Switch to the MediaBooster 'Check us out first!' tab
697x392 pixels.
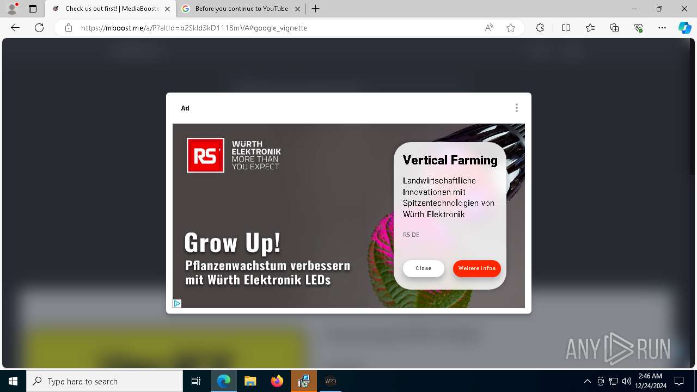pyautogui.click(x=112, y=9)
